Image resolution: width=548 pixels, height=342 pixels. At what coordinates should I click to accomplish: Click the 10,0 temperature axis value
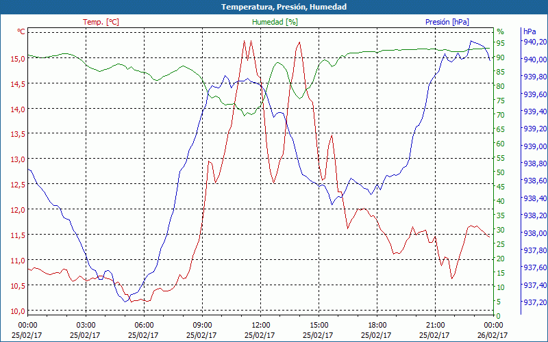click(x=18, y=311)
